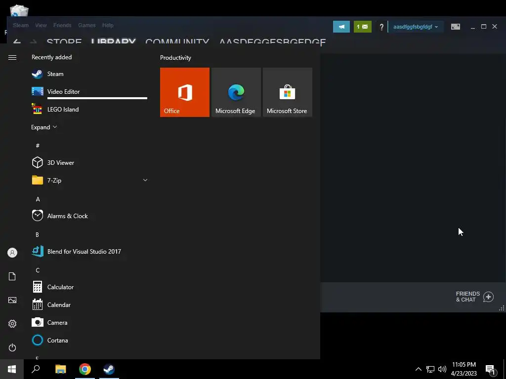Jump to the A letter header
506x379 pixels.
pyautogui.click(x=38, y=199)
